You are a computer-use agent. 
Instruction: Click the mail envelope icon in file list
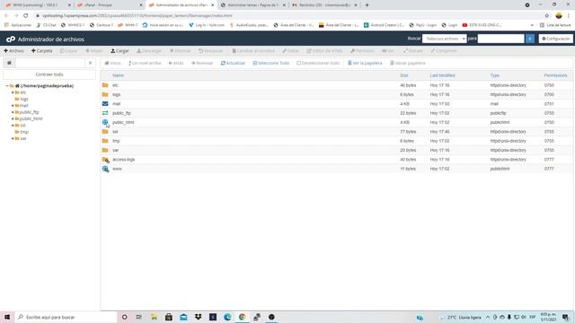click(x=105, y=104)
